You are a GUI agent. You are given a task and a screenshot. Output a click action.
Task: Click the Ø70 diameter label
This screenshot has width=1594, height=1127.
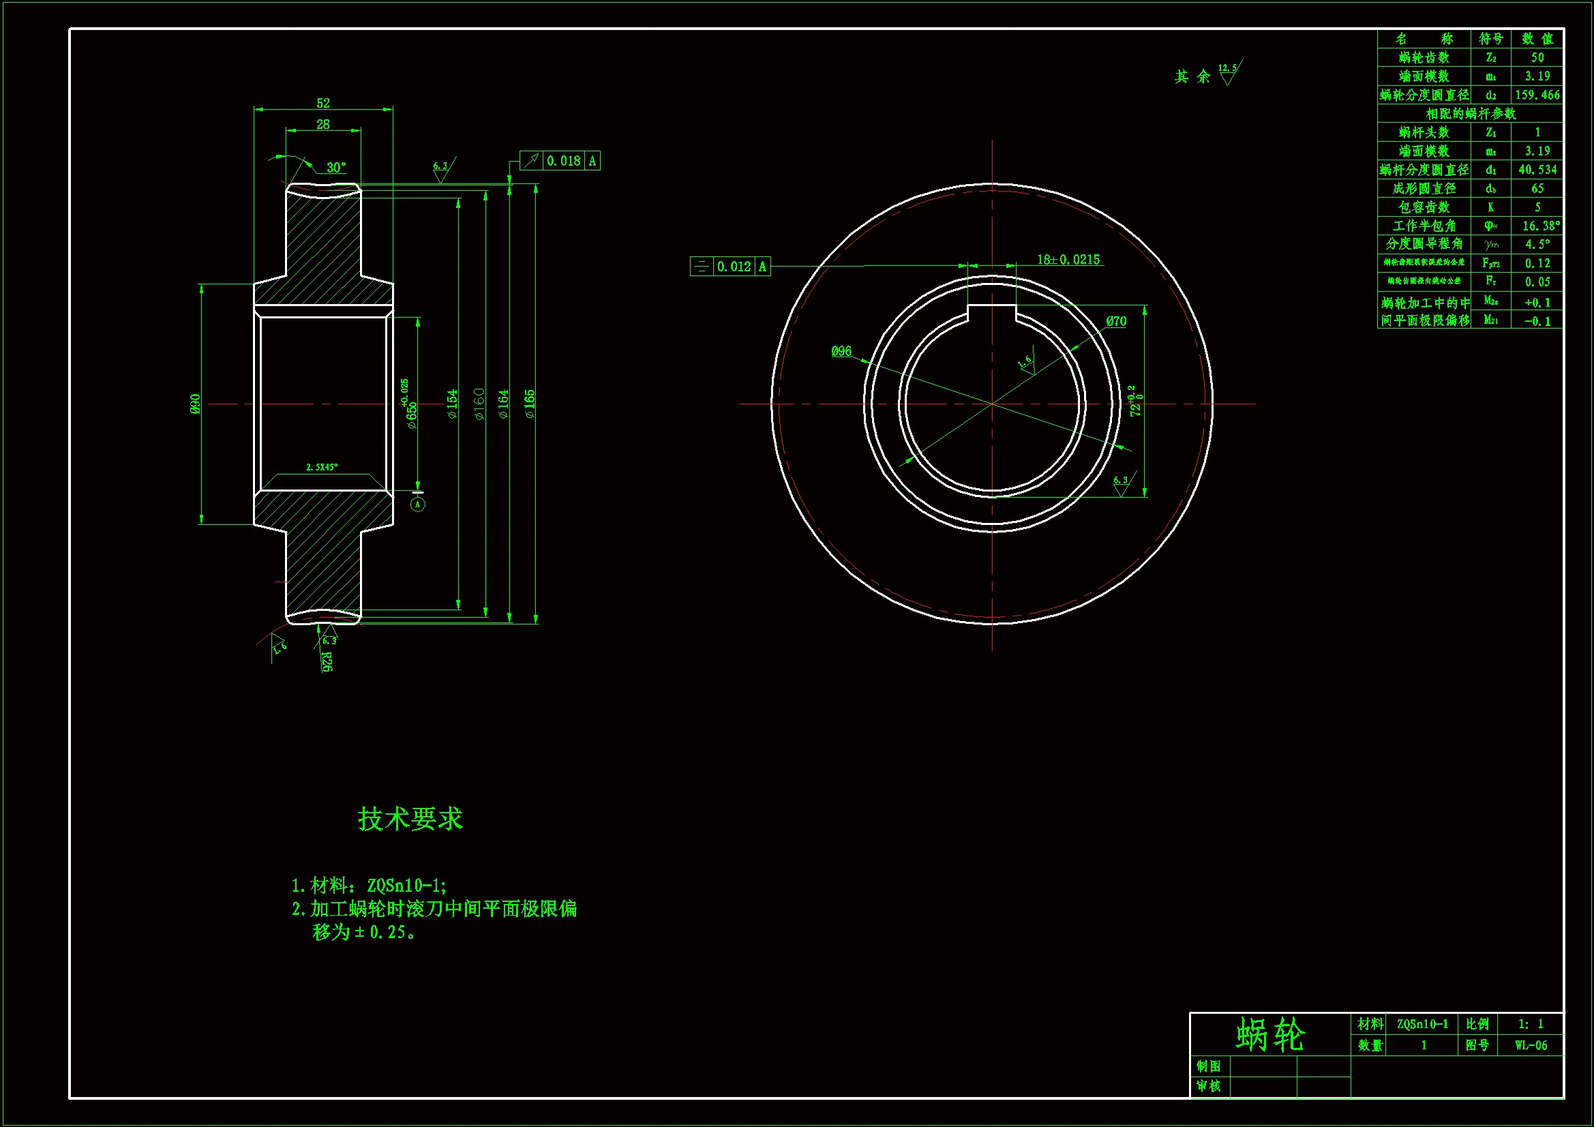click(1116, 322)
